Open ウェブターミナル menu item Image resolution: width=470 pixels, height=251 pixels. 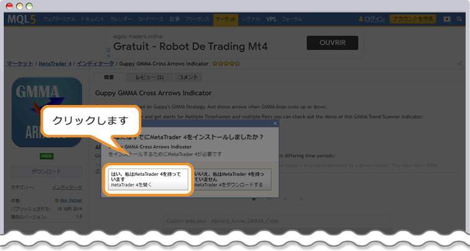(x=59, y=19)
